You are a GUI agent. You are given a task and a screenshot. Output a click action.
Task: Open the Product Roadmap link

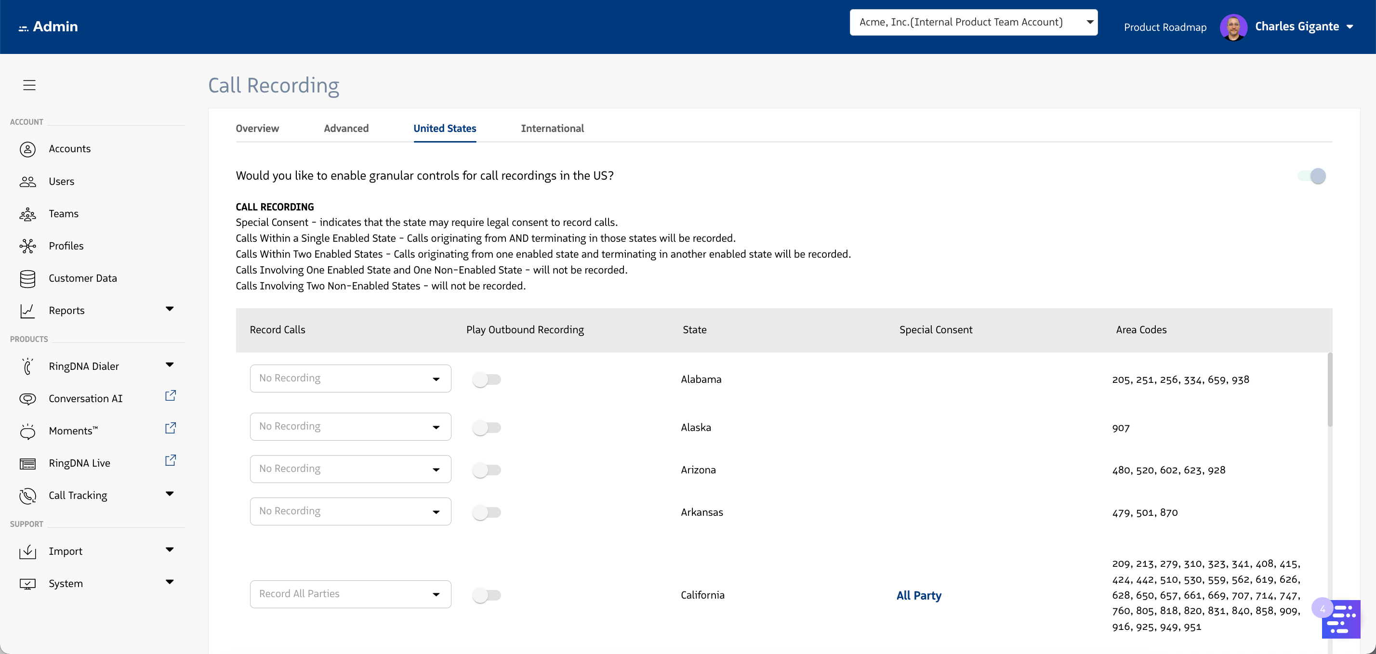(x=1164, y=27)
